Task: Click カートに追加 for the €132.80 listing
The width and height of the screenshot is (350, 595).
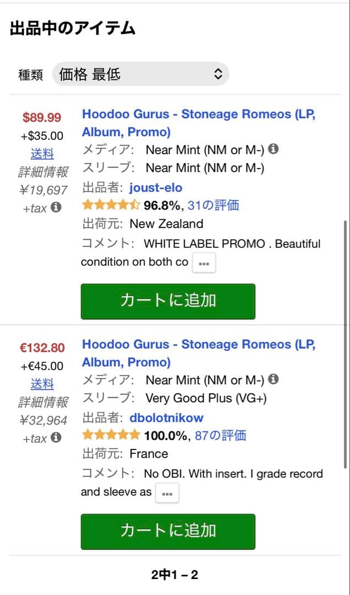Action: pyautogui.click(x=167, y=532)
